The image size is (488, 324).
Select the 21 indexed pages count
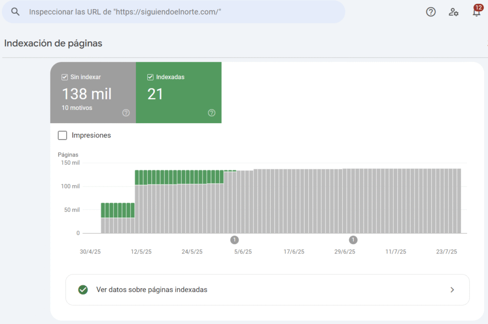pyautogui.click(x=155, y=94)
